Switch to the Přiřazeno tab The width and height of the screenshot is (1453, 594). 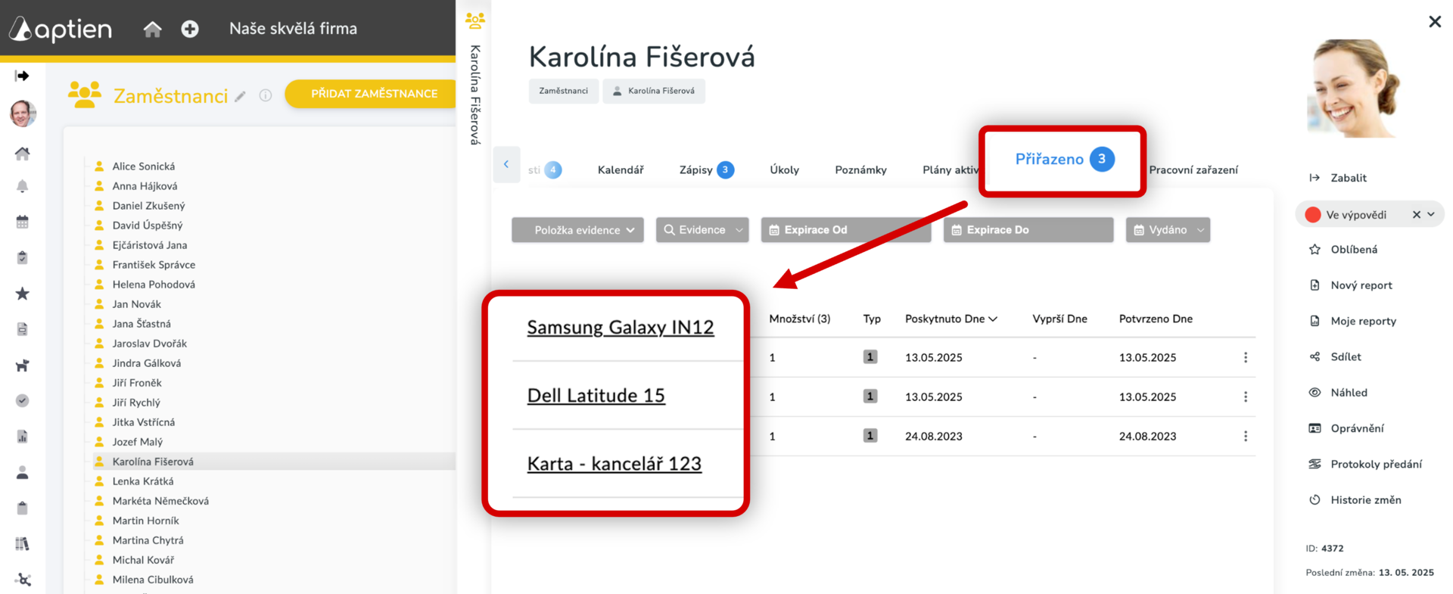[1063, 160]
